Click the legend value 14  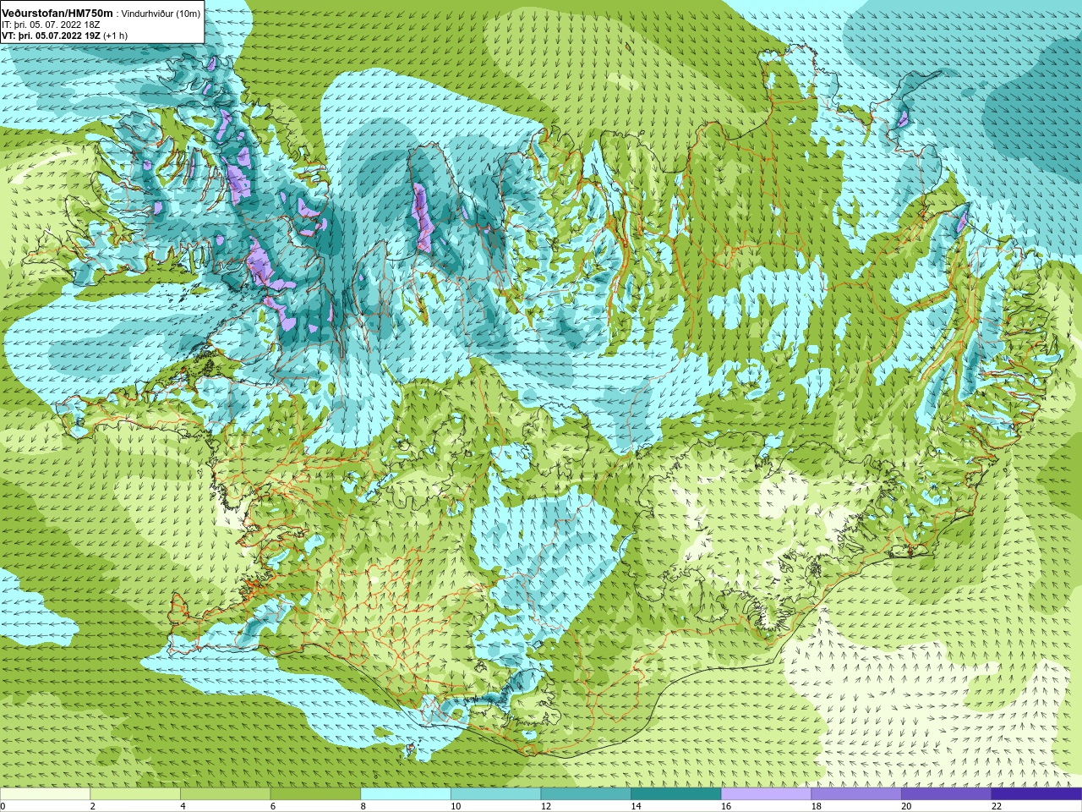(636, 806)
